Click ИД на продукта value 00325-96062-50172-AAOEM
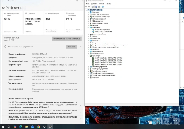Viewport: 184px width, 129px height. click(43, 80)
